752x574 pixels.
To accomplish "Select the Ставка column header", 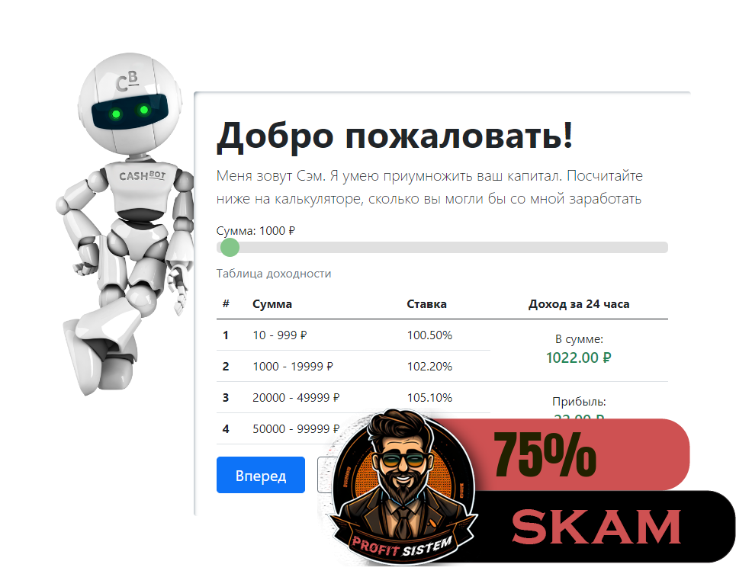I will coord(426,304).
